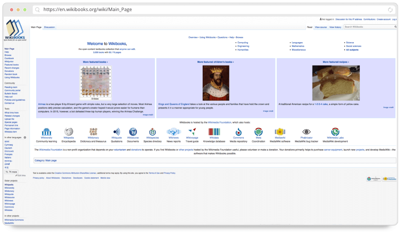Open the Page information tool link
Viewport: 401px width, 236px height.
pos(12,129)
